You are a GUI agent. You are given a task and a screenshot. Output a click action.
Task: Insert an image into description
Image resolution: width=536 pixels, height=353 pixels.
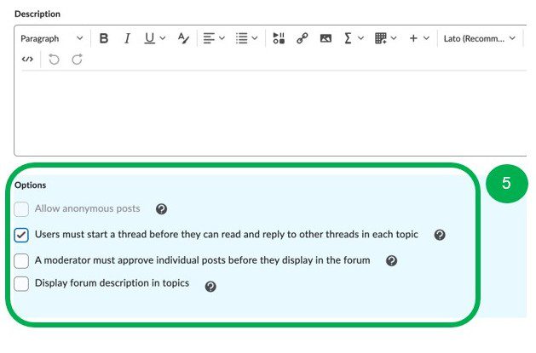coord(325,38)
